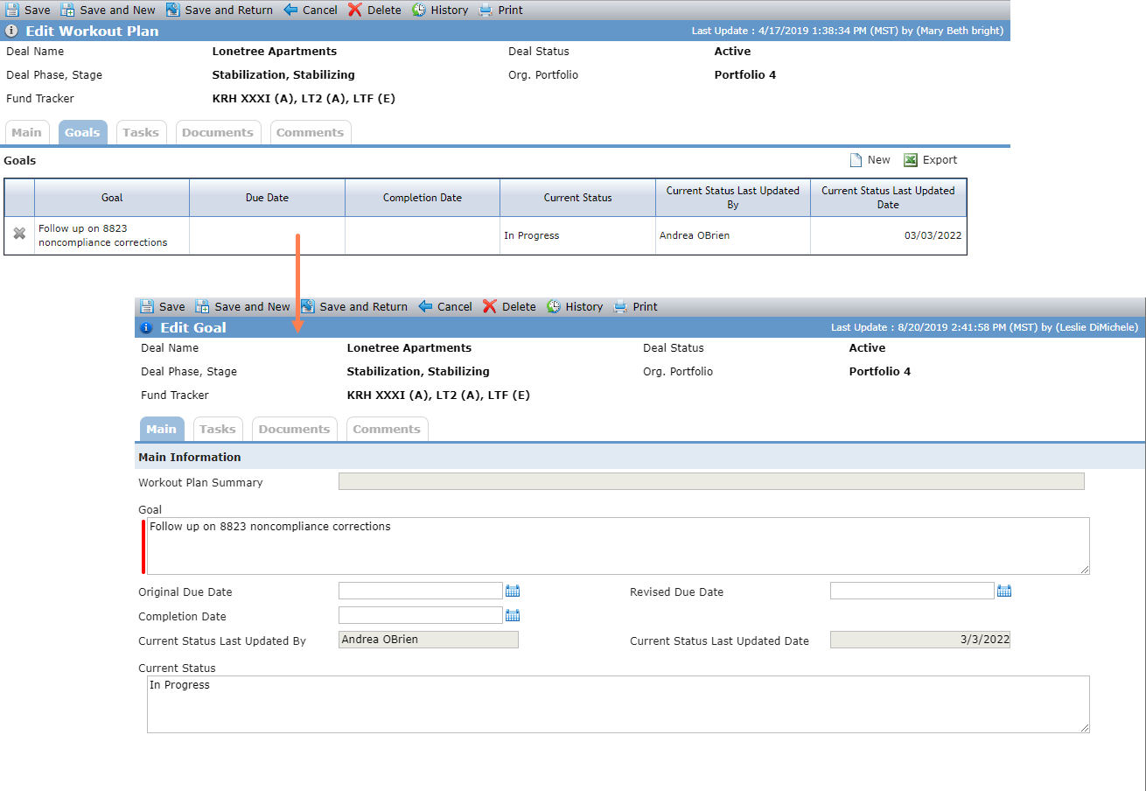Open Comments tab in Edit Workout Plan
1146x791 pixels.
311,132
